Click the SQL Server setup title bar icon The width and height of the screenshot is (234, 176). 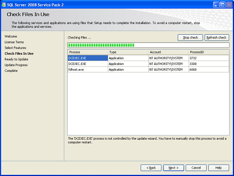point(4,5)
